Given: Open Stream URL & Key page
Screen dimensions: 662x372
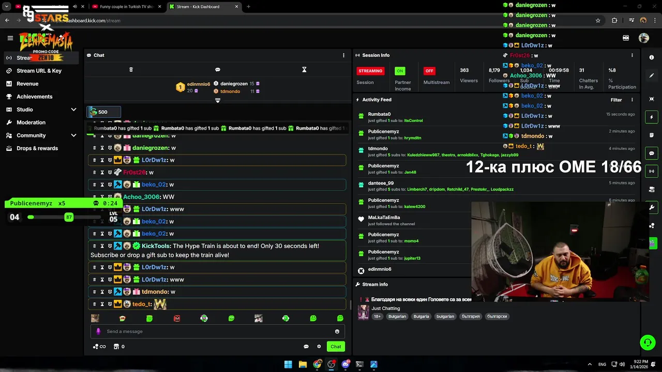Looking at the screenshot, I should click(x=39, y=71).
